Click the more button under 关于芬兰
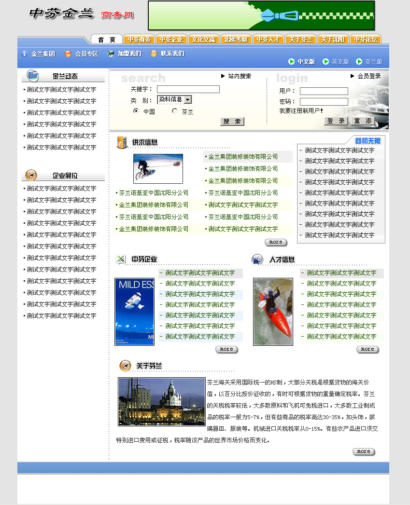 click(x=364, y=451)
